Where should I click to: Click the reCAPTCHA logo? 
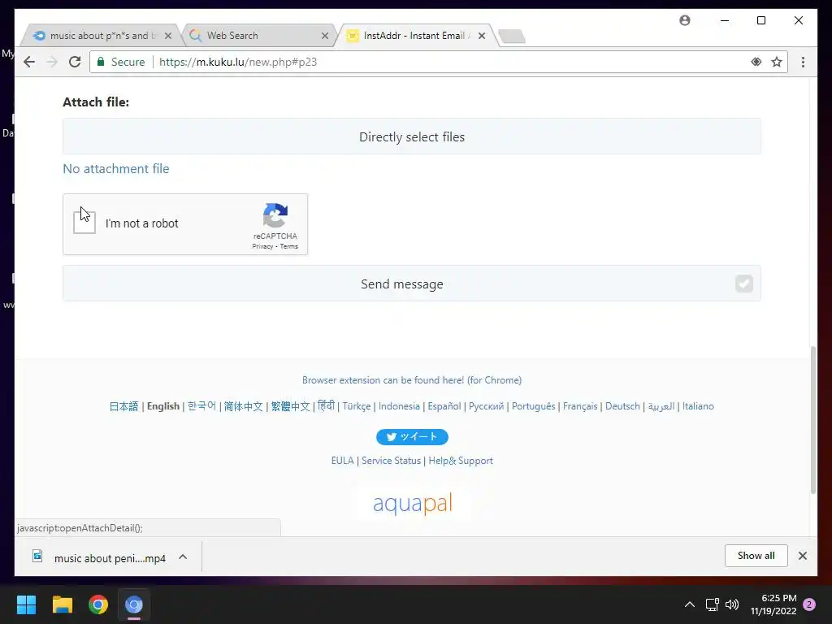tap(275, 214)
